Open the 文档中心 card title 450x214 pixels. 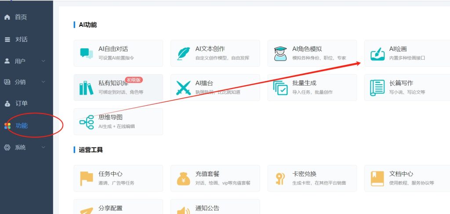pyautogui.click(x=401, y=174)
